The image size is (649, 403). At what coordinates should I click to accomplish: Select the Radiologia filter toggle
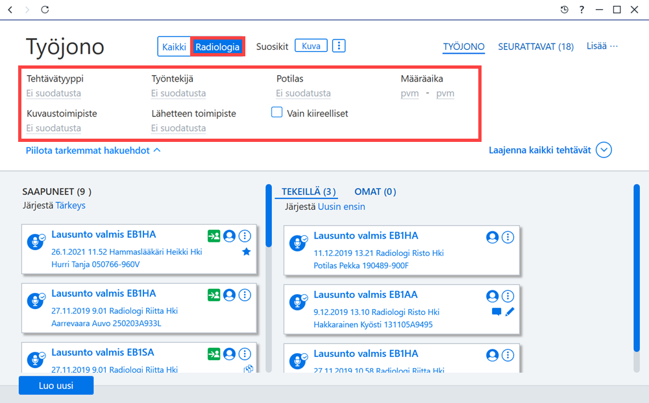click(217, 47)
